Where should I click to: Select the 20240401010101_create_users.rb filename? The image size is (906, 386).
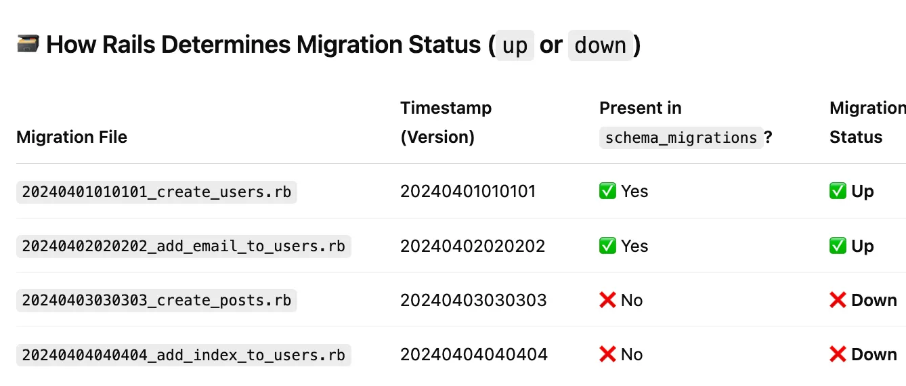point(156,192)
